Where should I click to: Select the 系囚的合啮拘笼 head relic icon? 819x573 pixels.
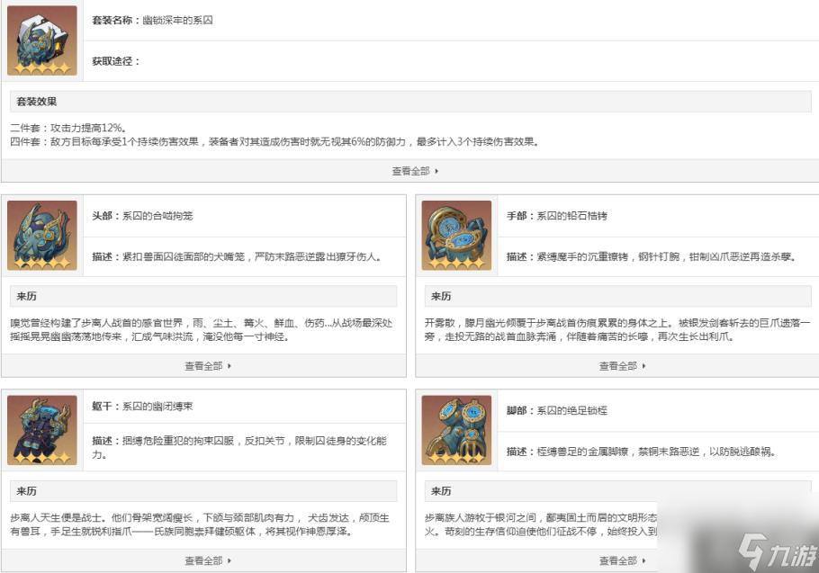point(42,236)
